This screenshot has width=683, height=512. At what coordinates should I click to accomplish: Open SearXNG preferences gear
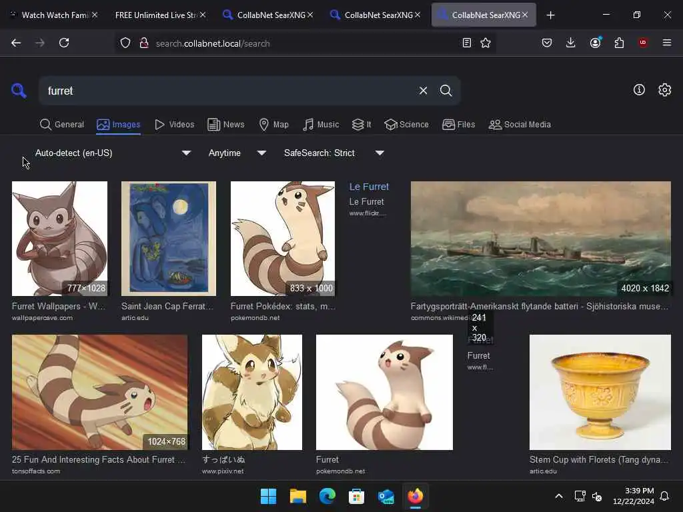click(x=665, y=90)
